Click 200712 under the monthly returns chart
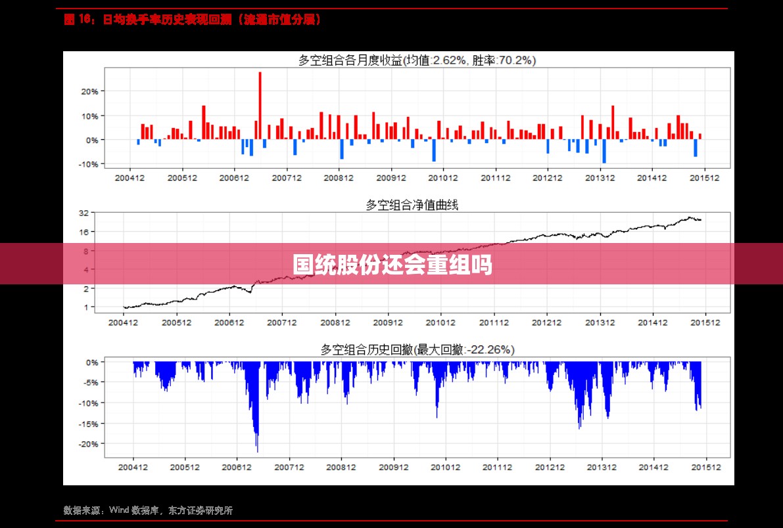783x528 pixels. coord(287,178)
